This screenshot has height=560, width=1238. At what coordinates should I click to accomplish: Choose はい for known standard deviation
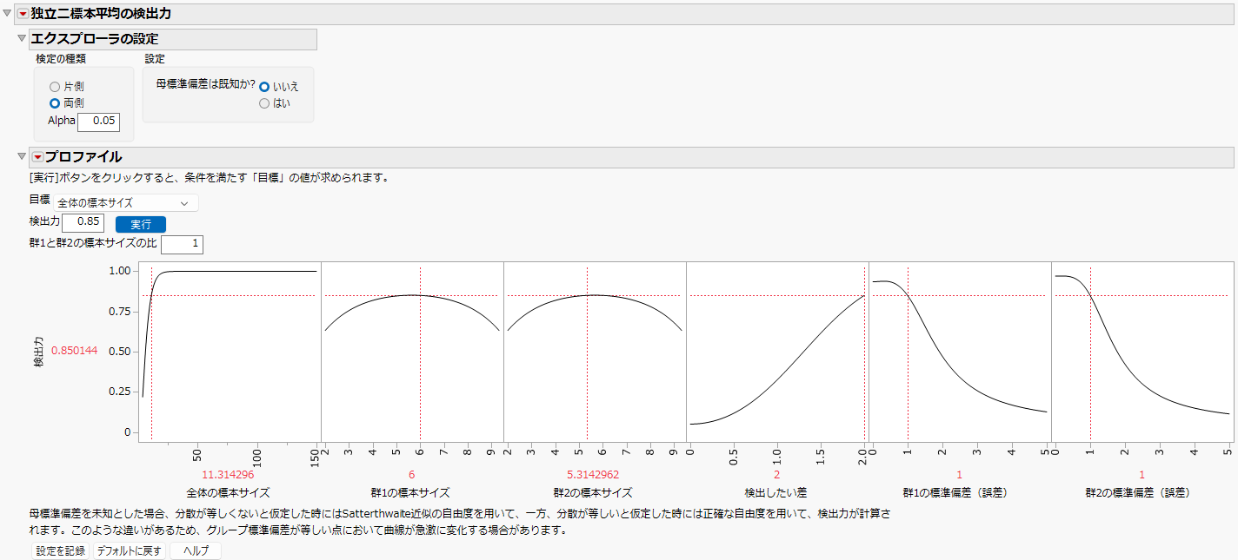[265, 103]
